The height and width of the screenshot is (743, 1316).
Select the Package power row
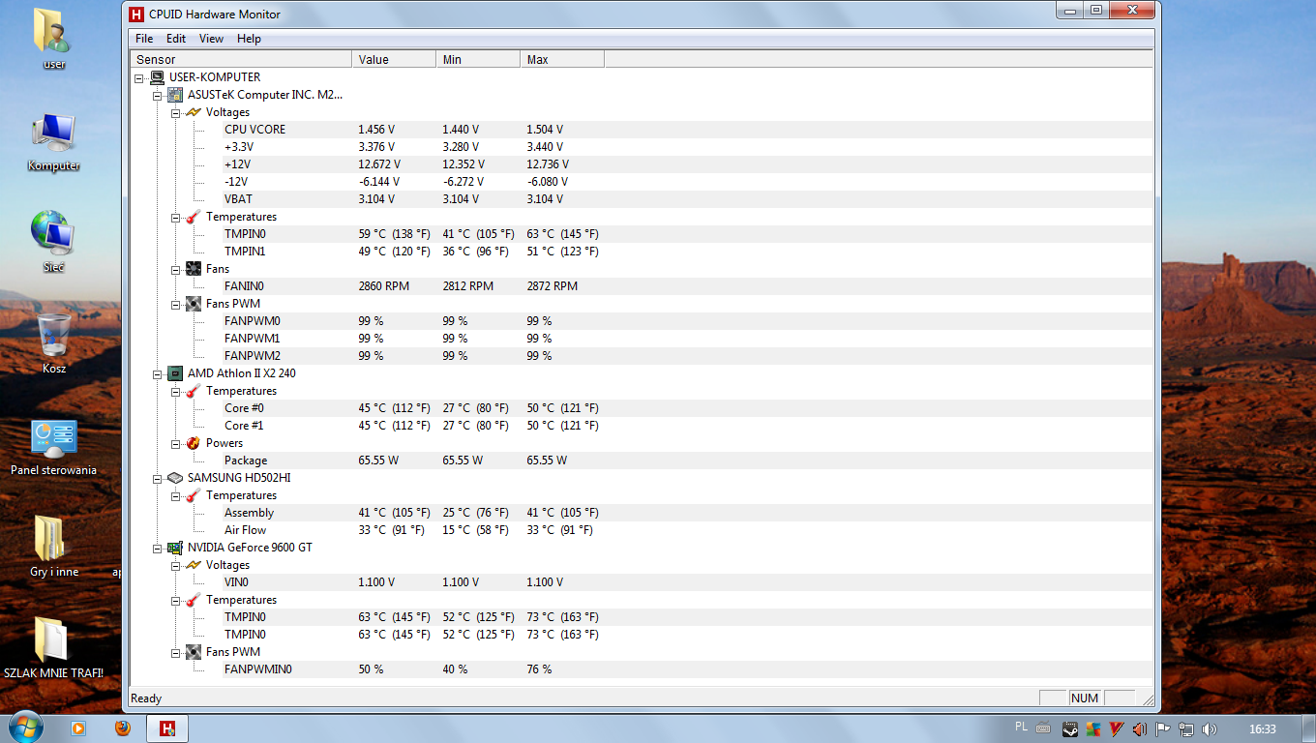click(x=687, y=461)
